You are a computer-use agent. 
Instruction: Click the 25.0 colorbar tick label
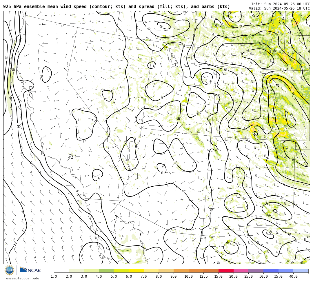pos(249,276)
